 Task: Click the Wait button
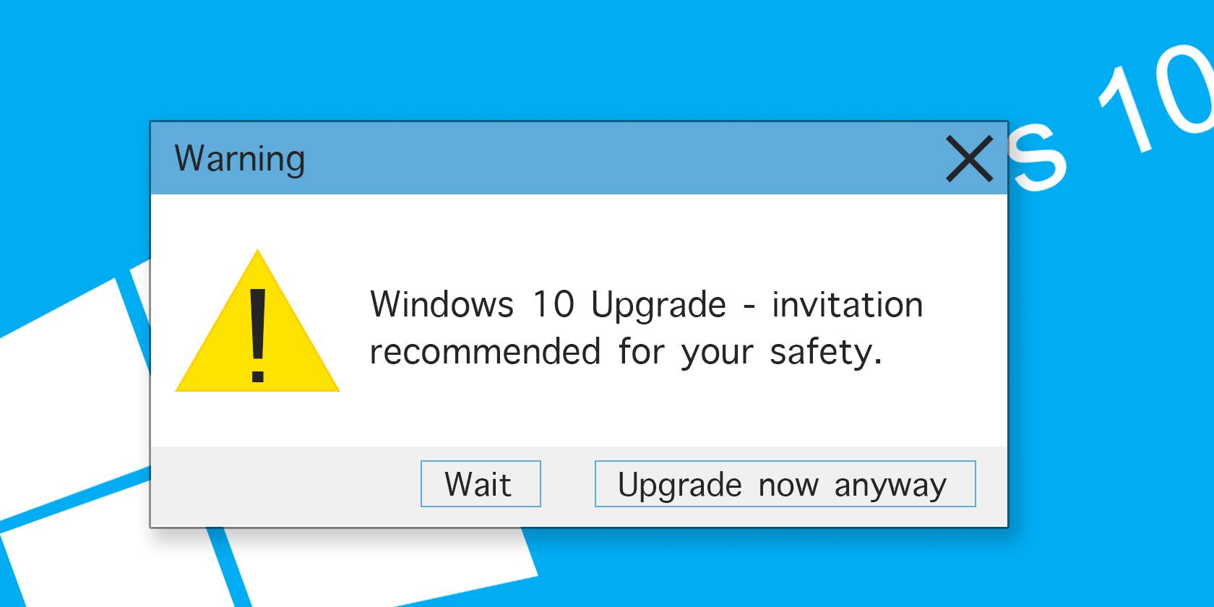[x=481, y=483]
